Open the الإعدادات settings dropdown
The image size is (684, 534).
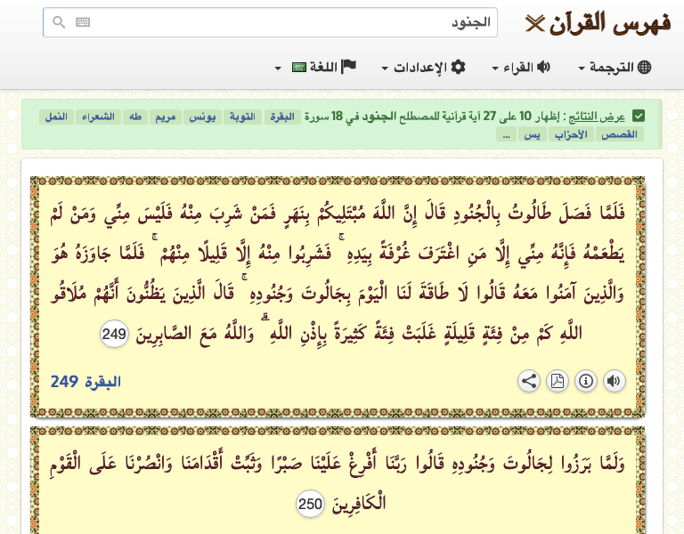tap(423, 68)
